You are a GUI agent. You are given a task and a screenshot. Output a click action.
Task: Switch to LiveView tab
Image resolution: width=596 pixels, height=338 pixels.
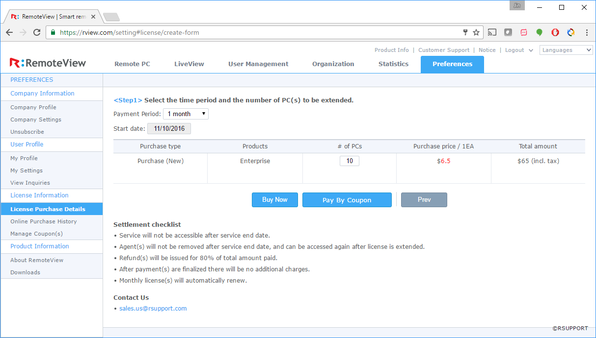(x=189, y=64)
